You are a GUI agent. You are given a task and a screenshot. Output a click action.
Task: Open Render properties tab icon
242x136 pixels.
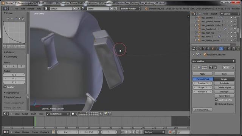(x=200, y=49)
